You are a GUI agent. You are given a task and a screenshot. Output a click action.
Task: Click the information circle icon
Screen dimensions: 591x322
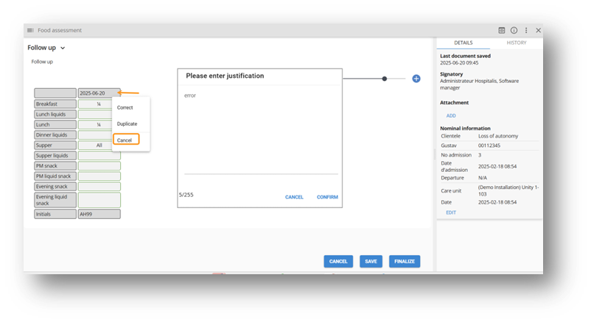[x=514, y=30]
